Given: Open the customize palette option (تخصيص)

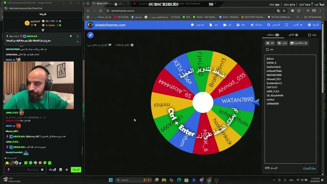Looking at the screenshot, I should [198, 25].
